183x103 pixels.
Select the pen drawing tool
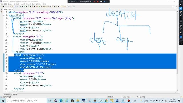(181, 8)
